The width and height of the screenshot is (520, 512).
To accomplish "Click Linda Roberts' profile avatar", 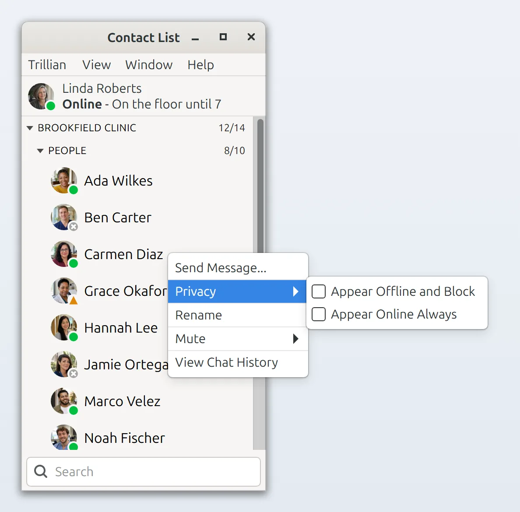I will coord(41,96).
